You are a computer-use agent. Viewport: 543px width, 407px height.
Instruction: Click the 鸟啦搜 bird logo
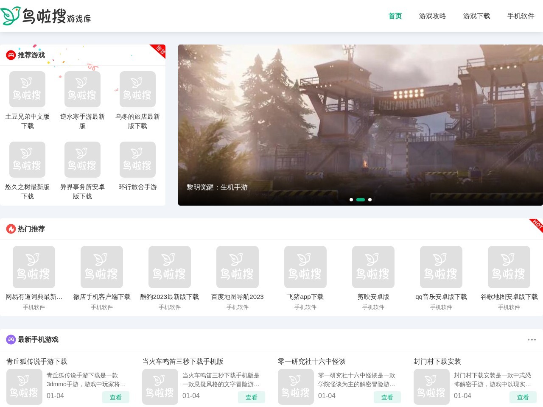click(45, 16)
